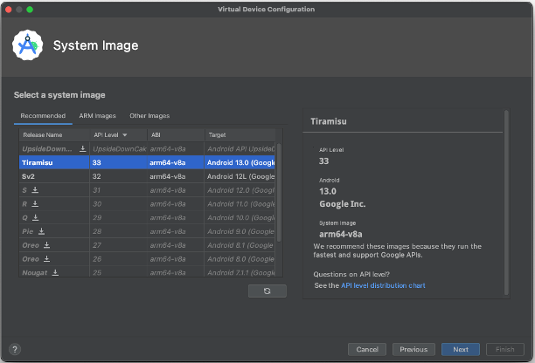Select the Sv2 release row
Viewport: 535px width, 363px height.
click(x=147, y=176)
